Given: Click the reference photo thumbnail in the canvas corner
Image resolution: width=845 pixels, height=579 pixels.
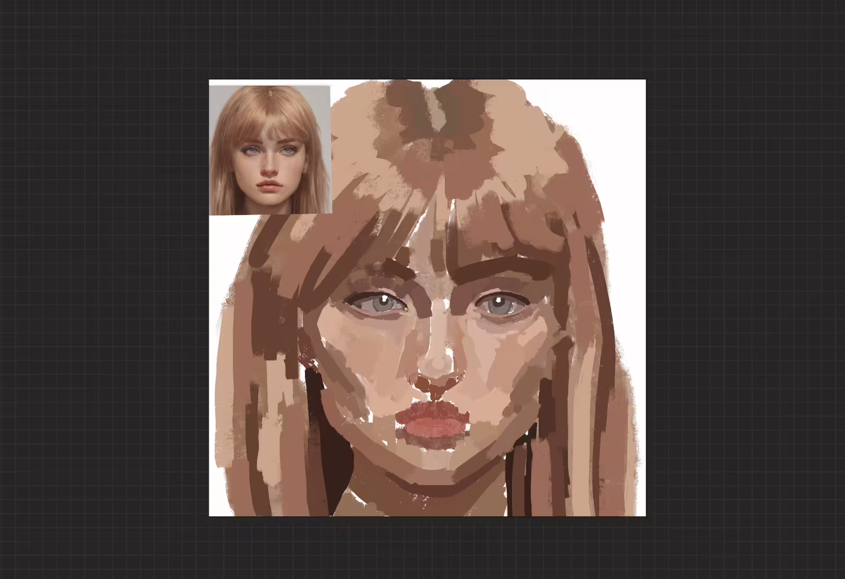Looking at the screenshot, I should pos(270,150).
